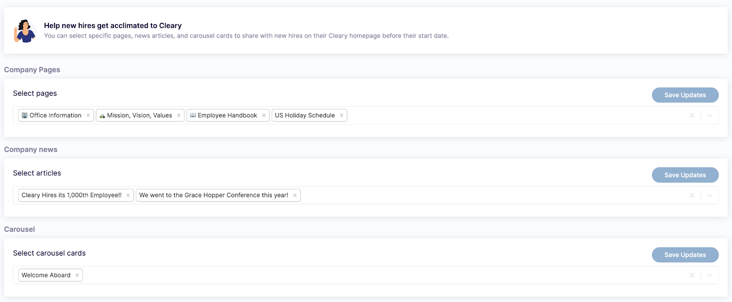Click the Employee Handbook tag label

(227, 115)
